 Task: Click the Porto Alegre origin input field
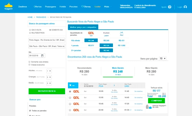(x=47, y=40)
